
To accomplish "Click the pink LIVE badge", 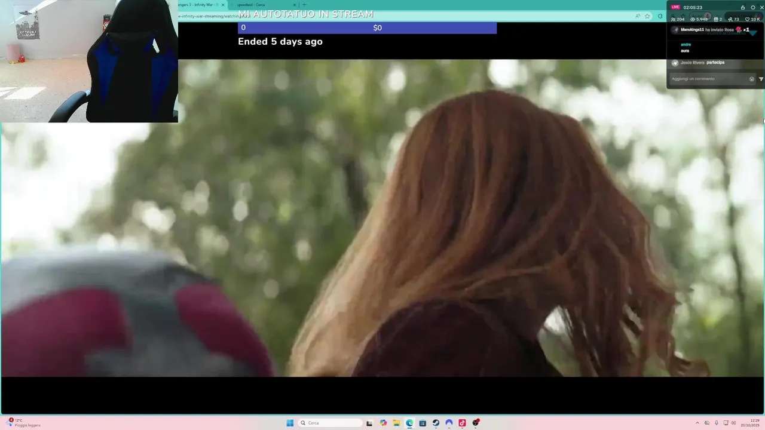I will 675,7.
